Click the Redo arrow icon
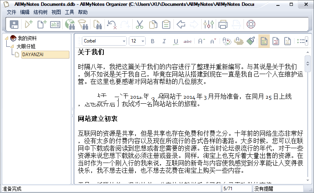Screen dimensions: 314x193 coord(125,25)
